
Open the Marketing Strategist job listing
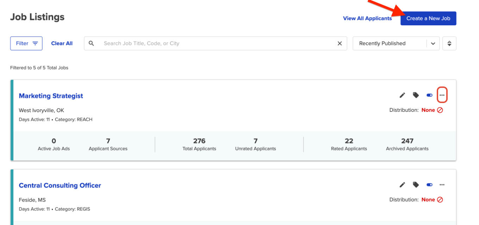51,96
